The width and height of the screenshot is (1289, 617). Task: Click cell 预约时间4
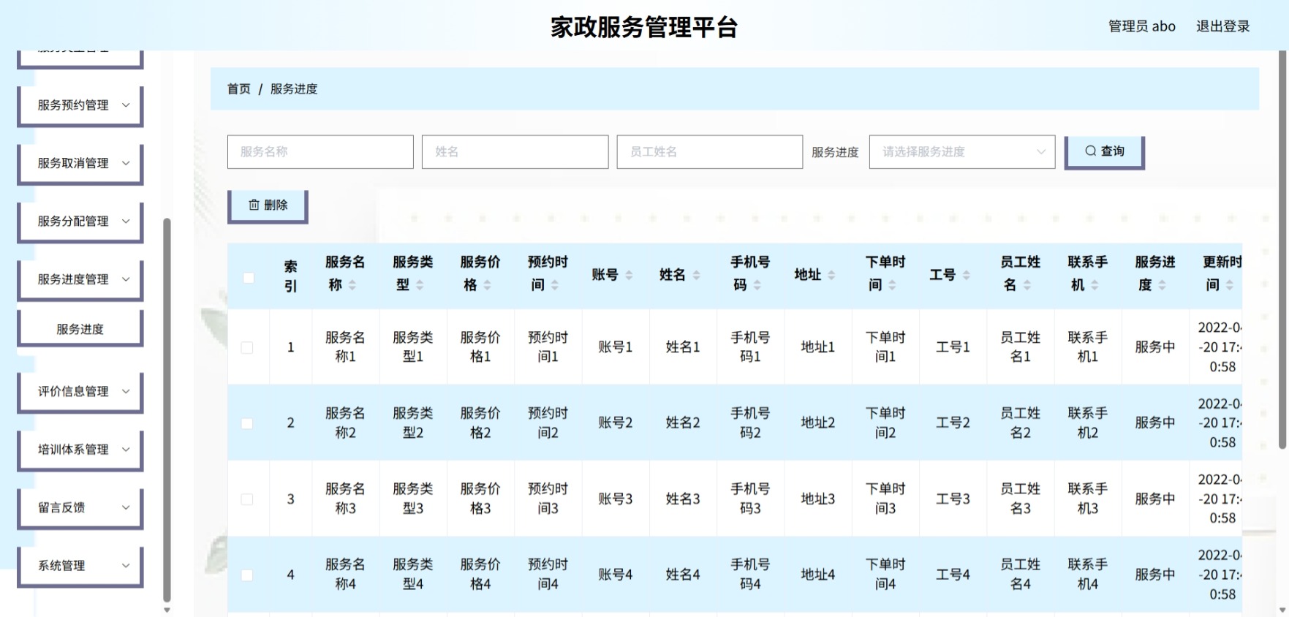(x=548, y=575)
